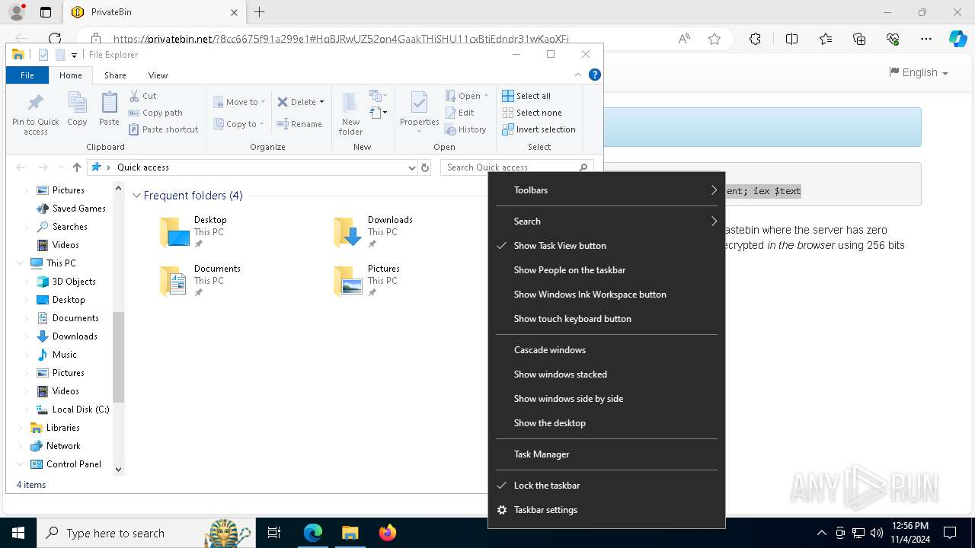Click Copy path in Clipboard group

(x=155, y=113)
